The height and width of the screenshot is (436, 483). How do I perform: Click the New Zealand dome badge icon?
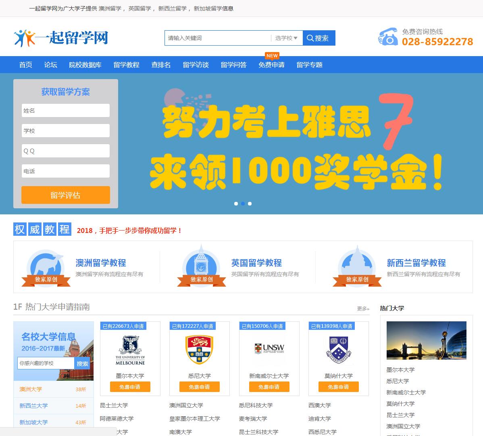357,266
